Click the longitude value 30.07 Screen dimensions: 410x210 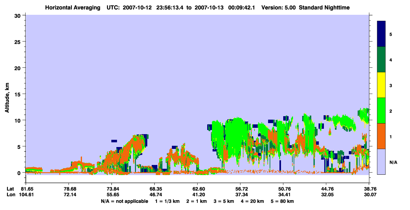click(369, 195)
